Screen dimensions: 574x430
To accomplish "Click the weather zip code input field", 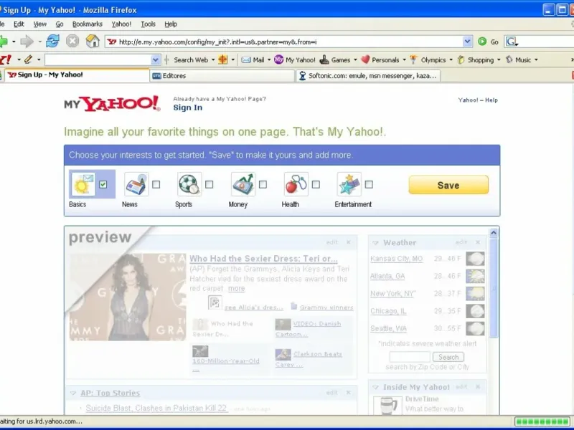I will tap(410, 357).
